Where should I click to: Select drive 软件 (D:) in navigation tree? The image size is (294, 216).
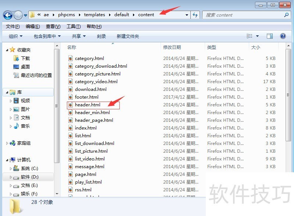[29, 177]
